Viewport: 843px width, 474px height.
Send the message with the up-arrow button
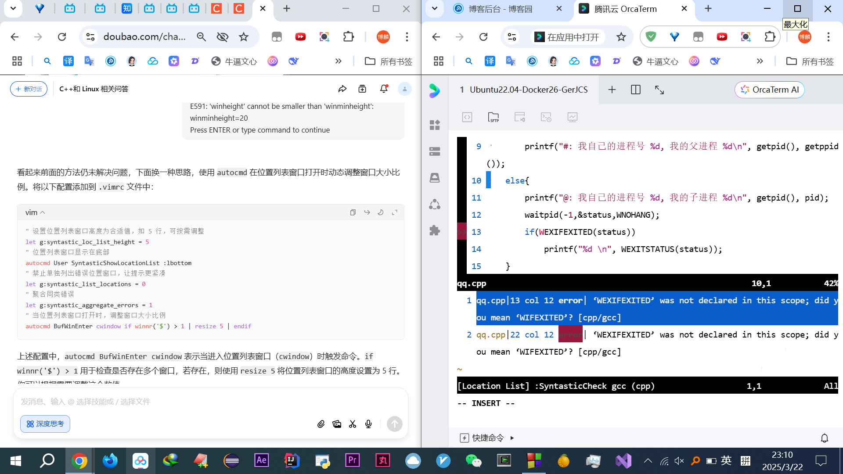pos(394,424)
